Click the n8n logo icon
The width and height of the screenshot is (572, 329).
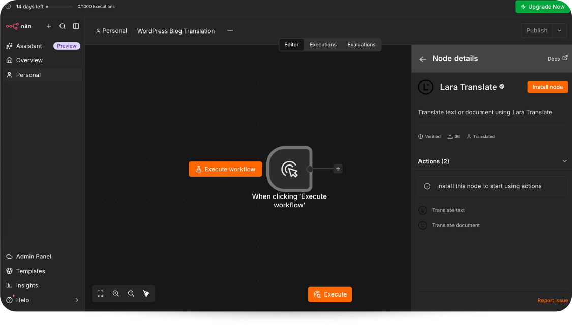coord(12,26)
